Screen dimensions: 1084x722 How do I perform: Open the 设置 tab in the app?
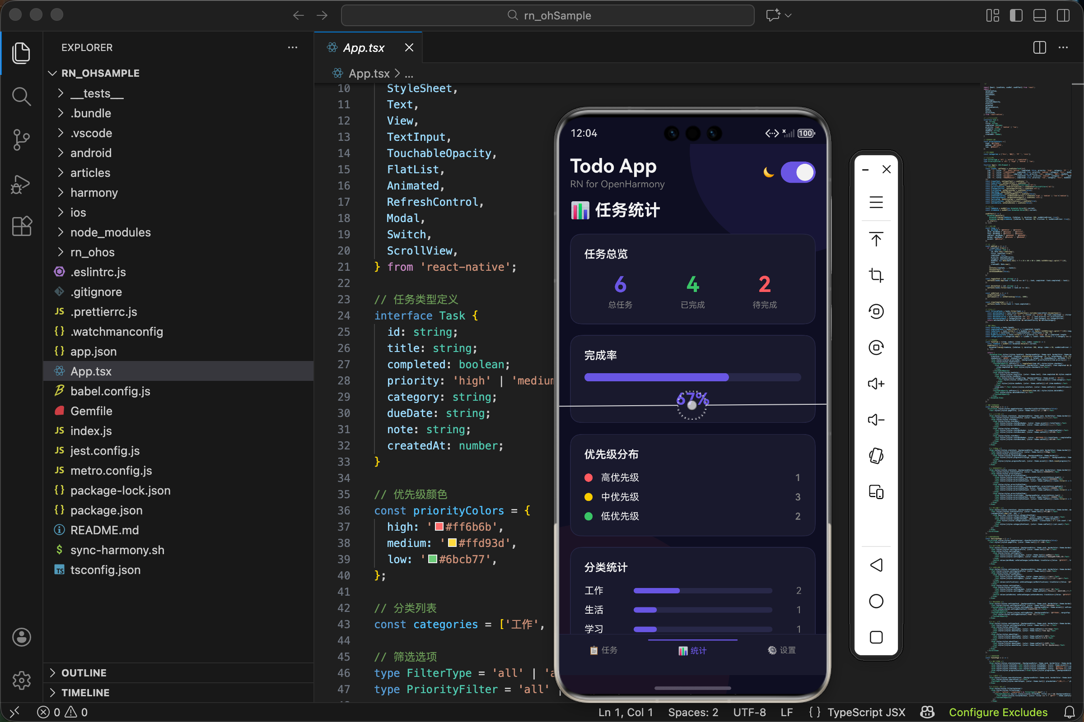pyautogui.click(x=782, y=650)
